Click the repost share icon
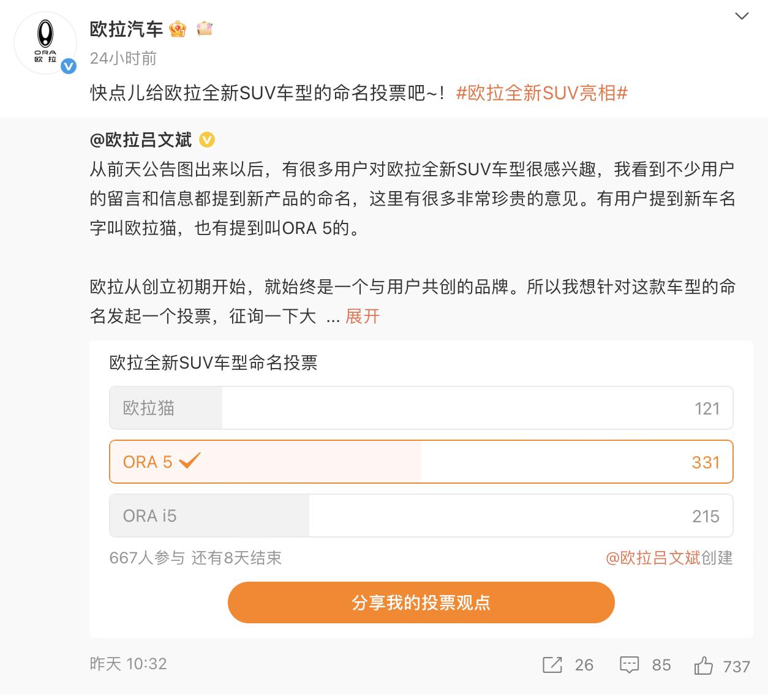 click(552, 665)
